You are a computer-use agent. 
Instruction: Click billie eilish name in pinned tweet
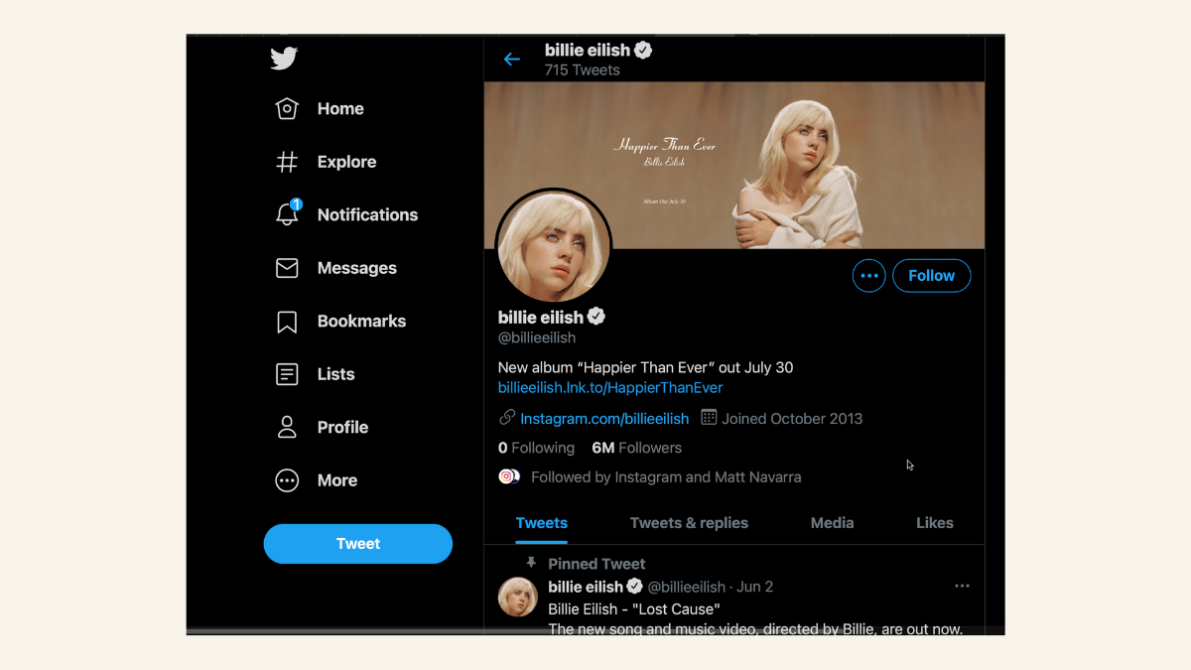click(586, 587)
